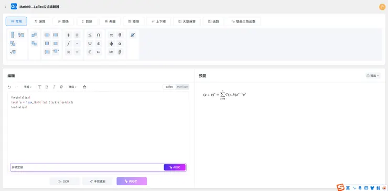Viewport: 388px width, 191px height.
Task: Focus the AIGC prompt input field
Action: pos(87,167)
